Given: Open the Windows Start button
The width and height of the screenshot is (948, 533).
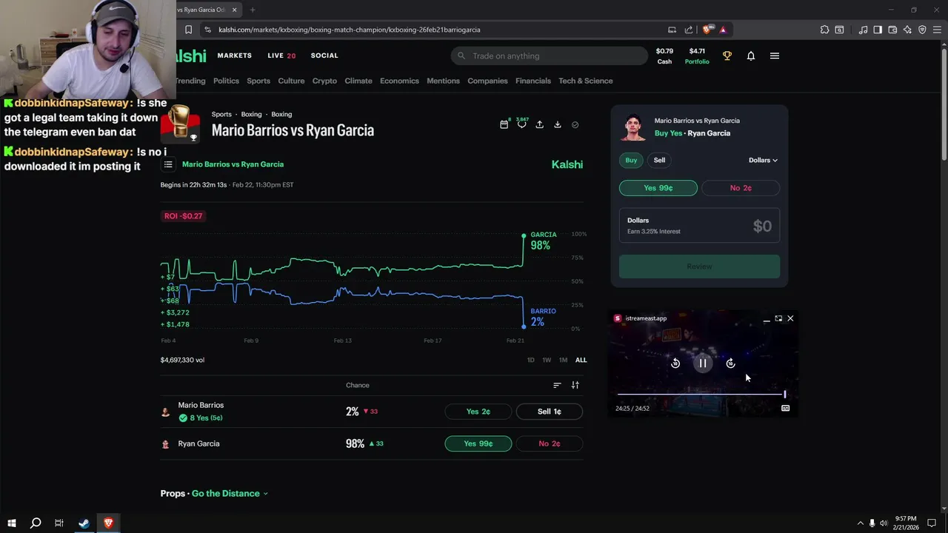Looking at the screenshot, I should tap(11, 523).
